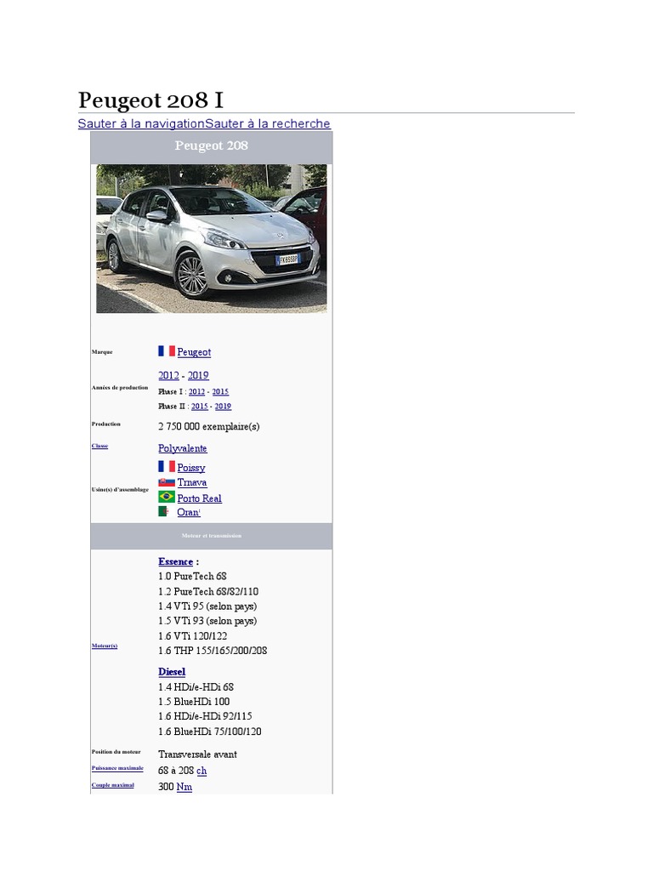Open the 'Moteur(s)' label link
The width and height of the screenshot is (653, 871).
pyautogui.click(x=105, y=646)
